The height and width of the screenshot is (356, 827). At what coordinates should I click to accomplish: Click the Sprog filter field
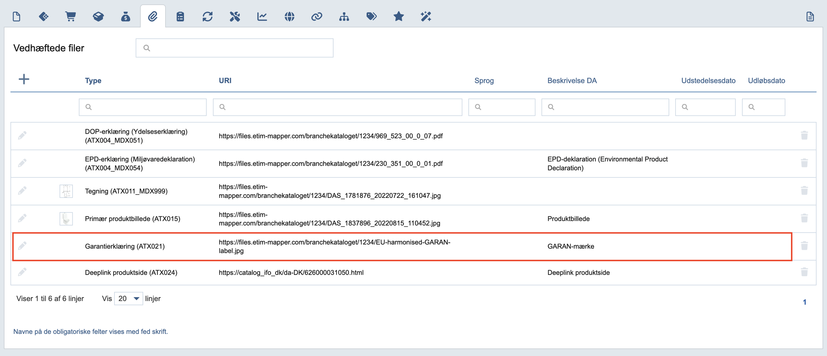[502, 107]
